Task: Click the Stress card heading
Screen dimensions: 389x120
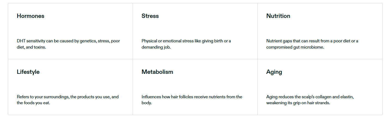Action: pos(150,16)
